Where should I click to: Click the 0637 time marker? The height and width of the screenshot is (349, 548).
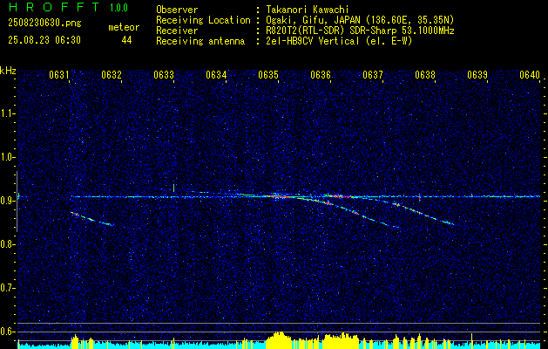373,74
